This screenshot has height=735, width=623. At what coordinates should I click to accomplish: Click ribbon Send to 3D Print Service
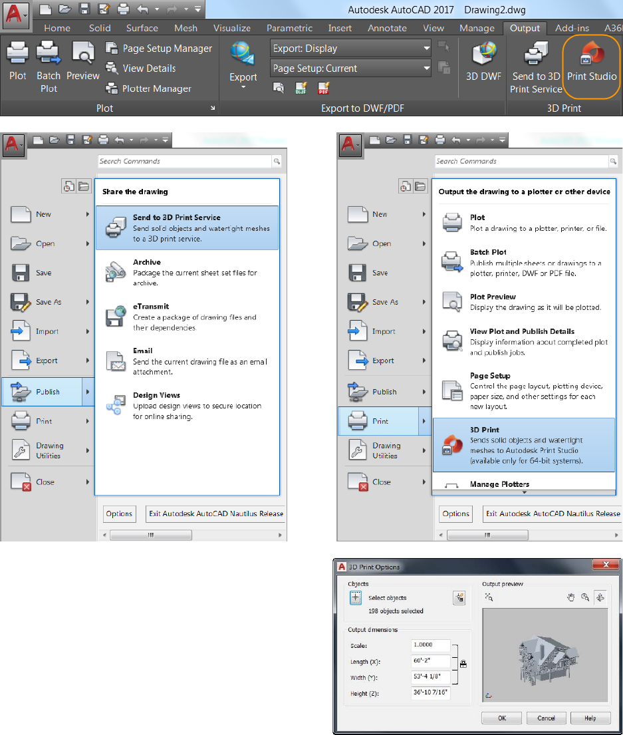coord(536,67)
